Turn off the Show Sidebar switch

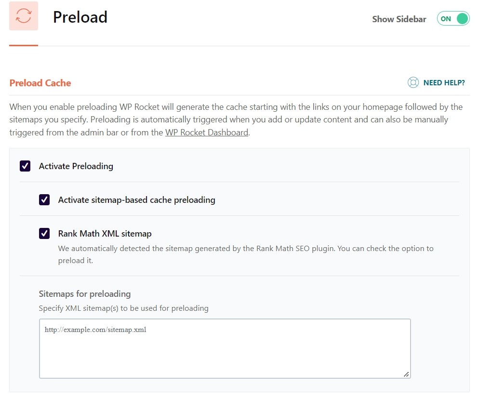pos(453,19)
